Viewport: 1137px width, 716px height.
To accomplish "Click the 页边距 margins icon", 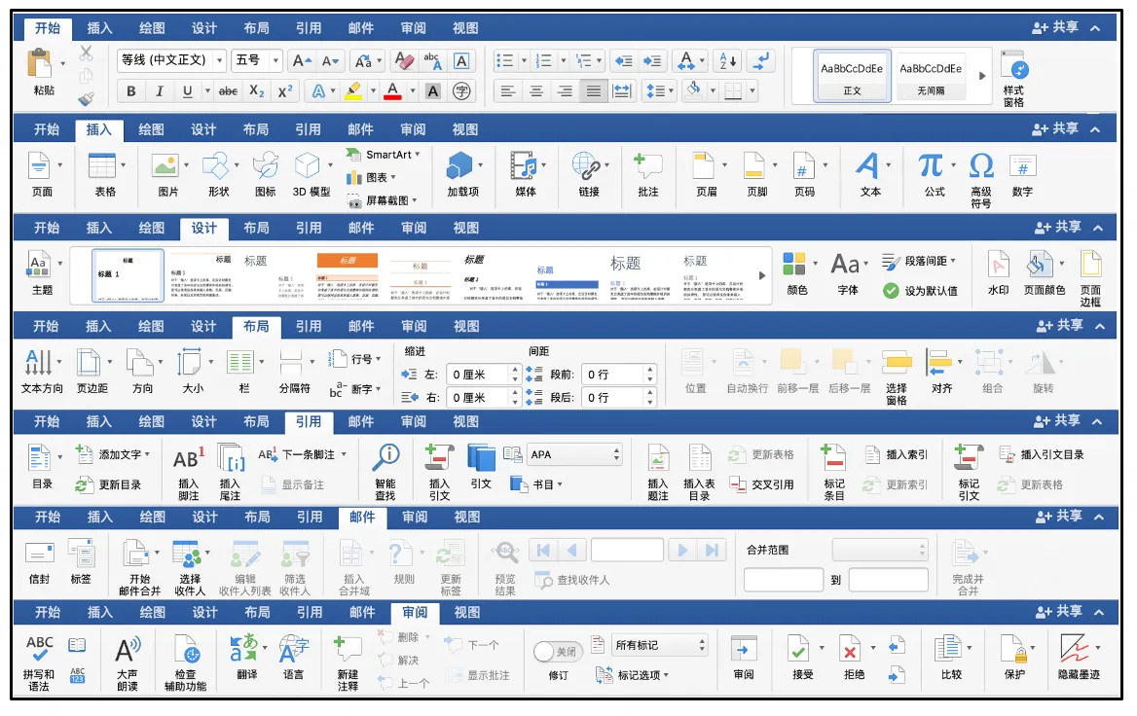I will tap(89, 362).
